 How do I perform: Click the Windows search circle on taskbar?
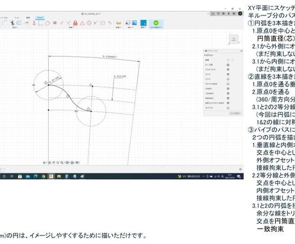4,177
